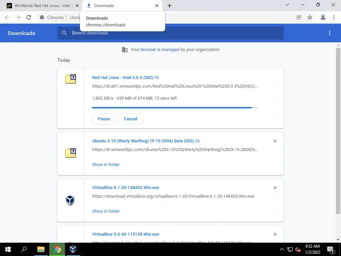341x256 pixels.
Task: Click the download speed status text
Action: click(135, 98)
